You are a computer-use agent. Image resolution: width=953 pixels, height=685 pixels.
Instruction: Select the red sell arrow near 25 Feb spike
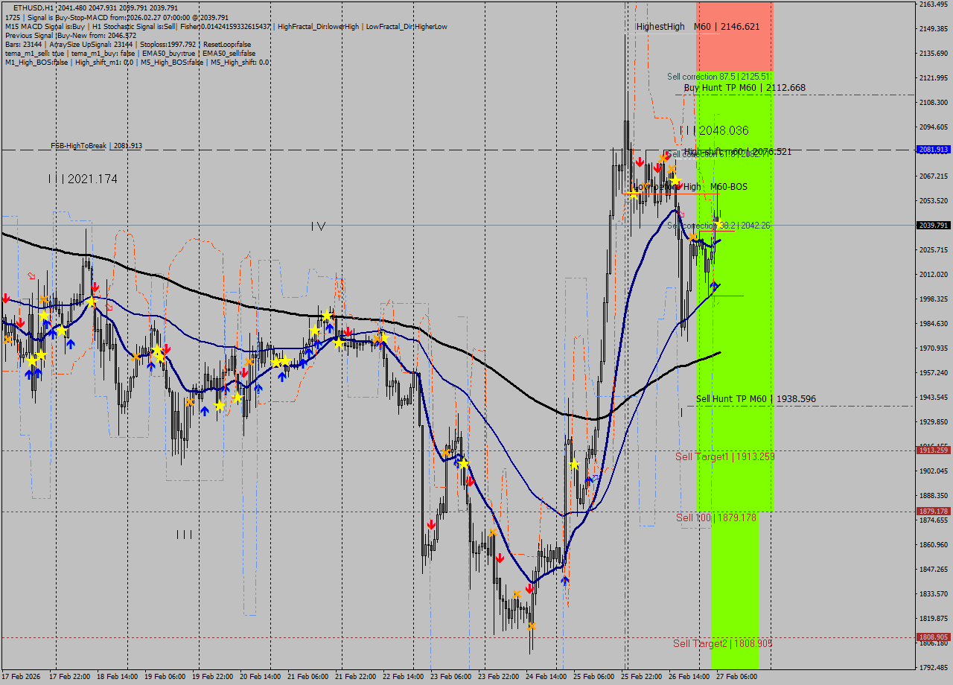click(x=639, y=160)
